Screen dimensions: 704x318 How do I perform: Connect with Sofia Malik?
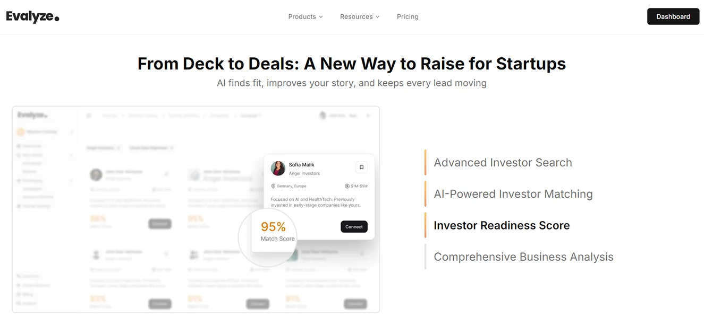tap(354, 227)
